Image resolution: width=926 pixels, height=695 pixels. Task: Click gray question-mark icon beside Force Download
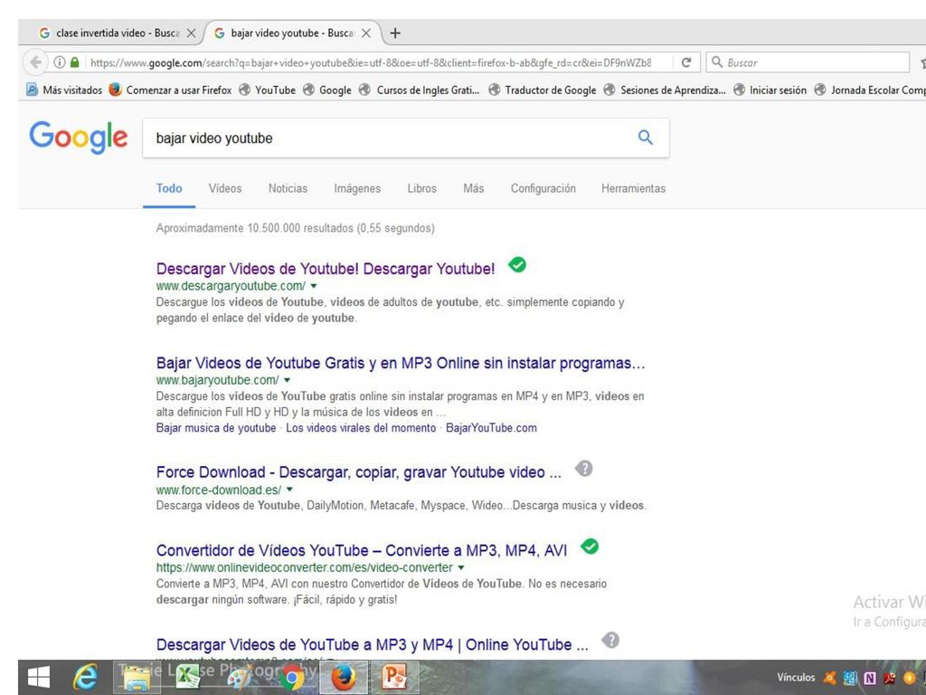[584, 469]
